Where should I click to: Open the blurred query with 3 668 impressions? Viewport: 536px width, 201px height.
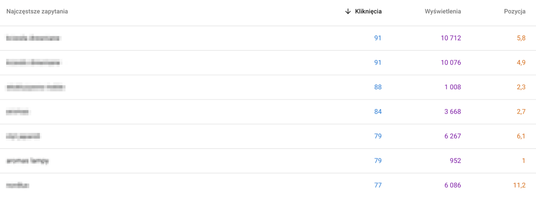18,112
